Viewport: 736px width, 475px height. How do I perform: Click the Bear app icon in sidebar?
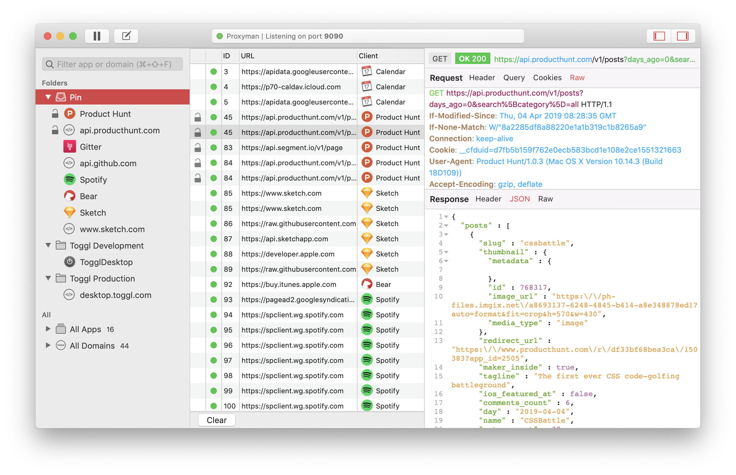[69, 196]
